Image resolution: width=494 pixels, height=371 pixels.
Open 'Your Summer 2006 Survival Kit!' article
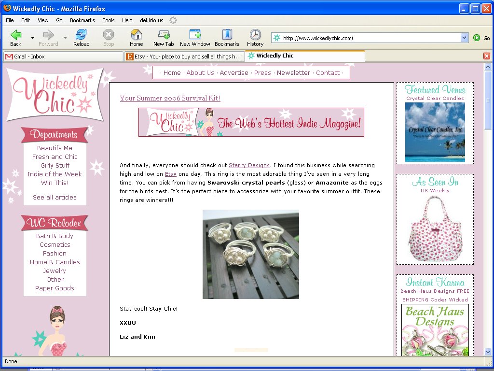(170, 98)
